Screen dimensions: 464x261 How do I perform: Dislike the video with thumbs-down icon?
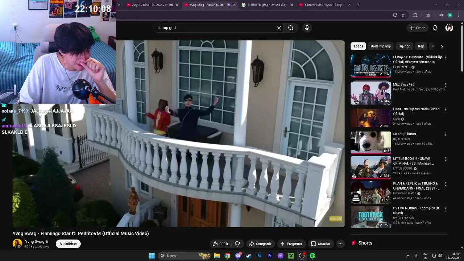tap(237, 244)
